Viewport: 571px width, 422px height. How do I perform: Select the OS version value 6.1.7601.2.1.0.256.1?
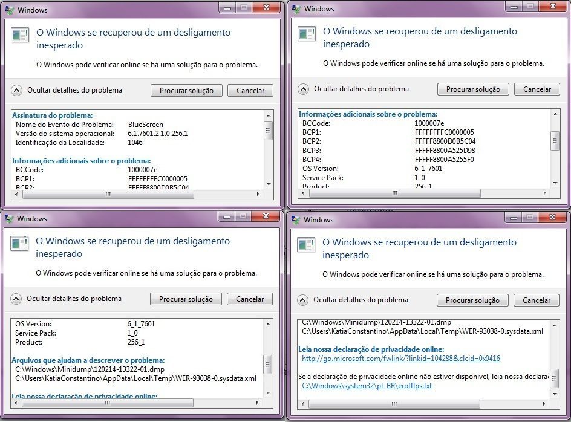tap(158, 134)
